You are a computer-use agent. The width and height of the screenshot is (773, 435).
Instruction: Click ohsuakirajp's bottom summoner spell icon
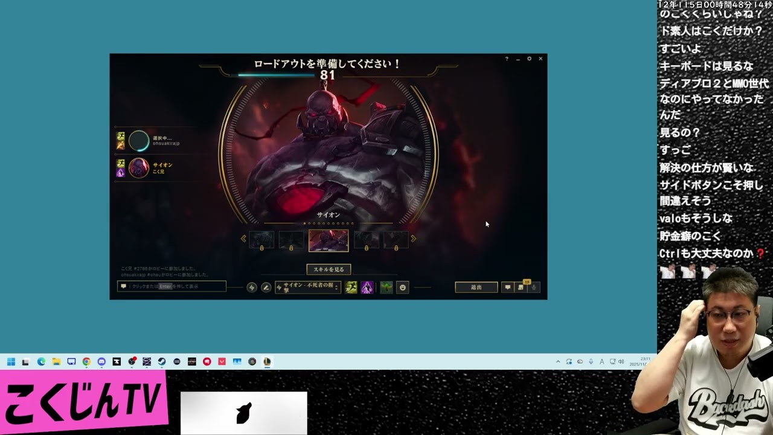(121, 145)
